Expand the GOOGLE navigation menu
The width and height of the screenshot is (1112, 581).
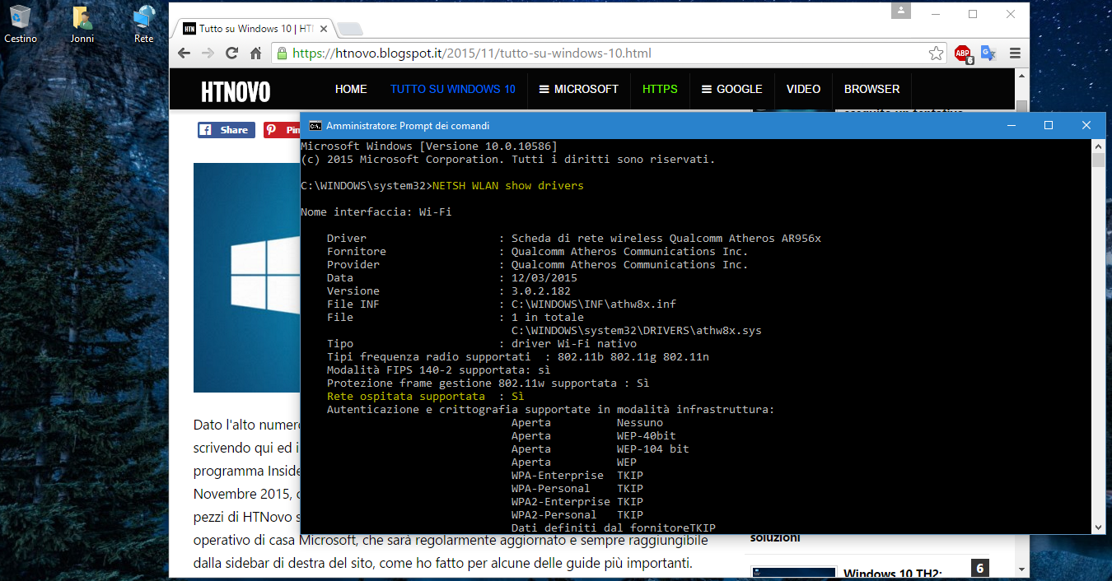(731, 89)
